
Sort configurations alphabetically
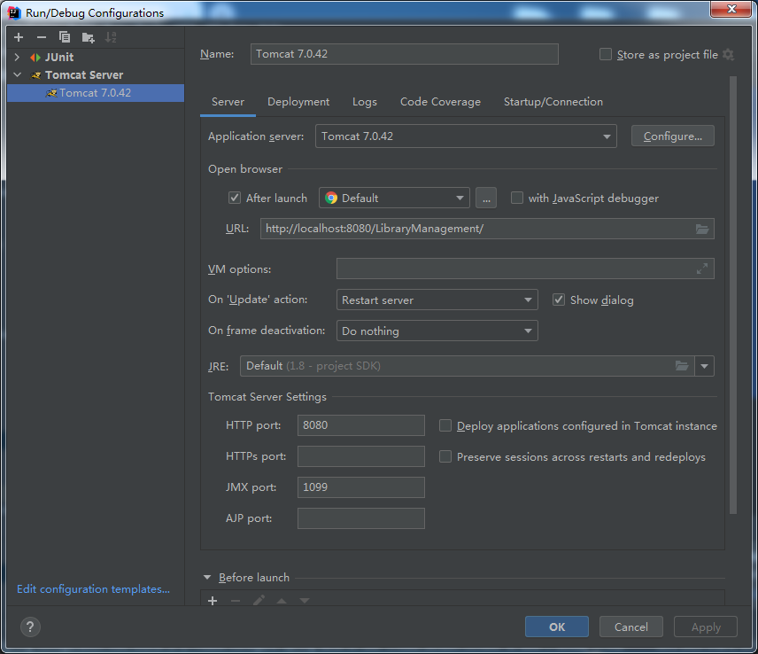(111, 37)
